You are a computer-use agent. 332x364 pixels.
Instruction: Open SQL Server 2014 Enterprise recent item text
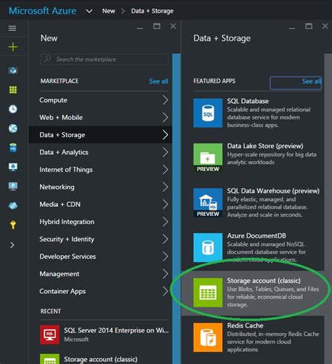pyautogui.click(x=116, y=330)
